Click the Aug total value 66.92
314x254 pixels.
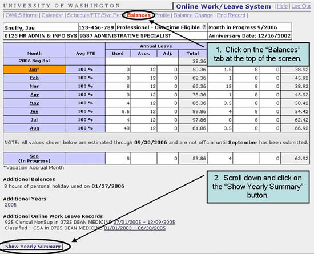click(x=301, y=128)
